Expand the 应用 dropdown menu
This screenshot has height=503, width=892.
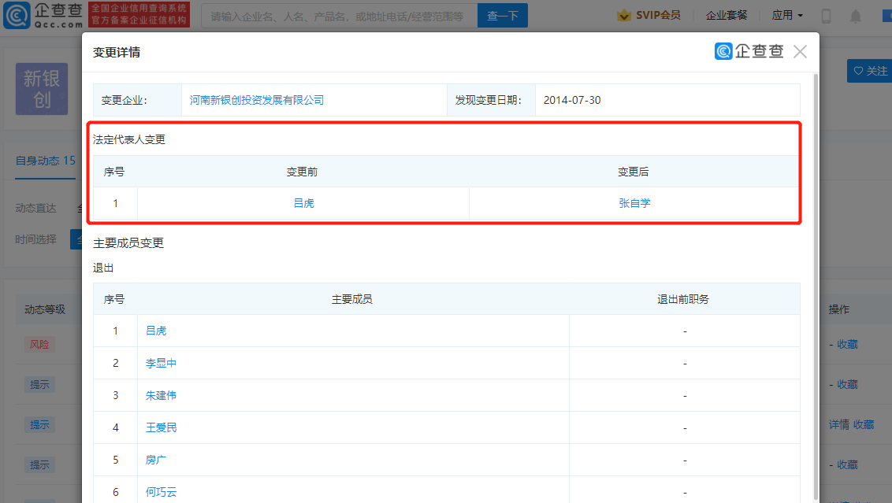click(787, 15)
